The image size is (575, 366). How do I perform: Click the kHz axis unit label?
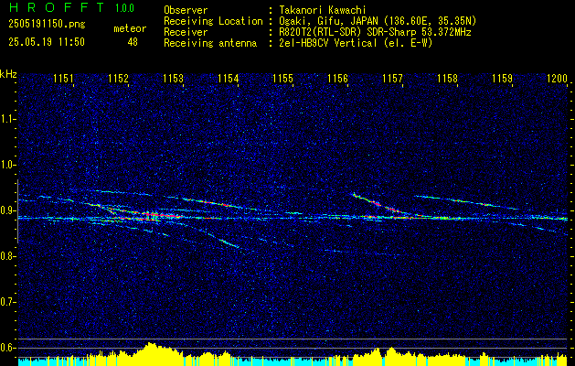click(8, 74)
